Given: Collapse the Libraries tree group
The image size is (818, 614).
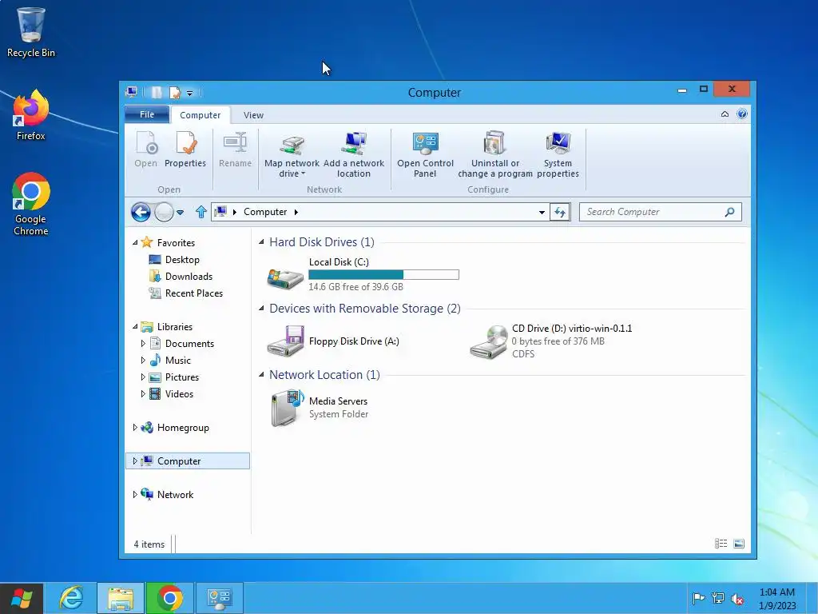Looking at the screenshot, I should point(135,326).
